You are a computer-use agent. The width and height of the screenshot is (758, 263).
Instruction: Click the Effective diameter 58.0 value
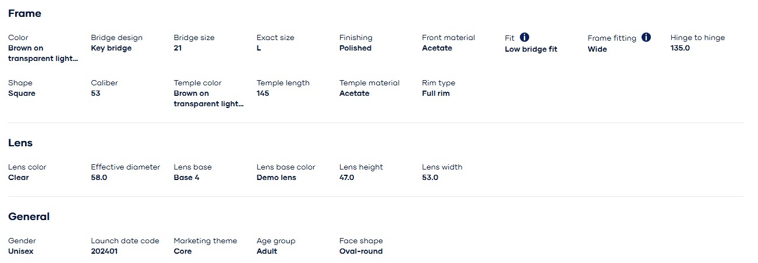pos(99,178)
